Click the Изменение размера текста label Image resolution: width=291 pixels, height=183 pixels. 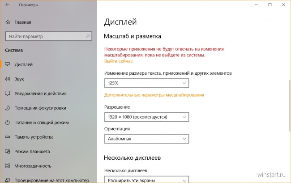click(x=168, y=73)
